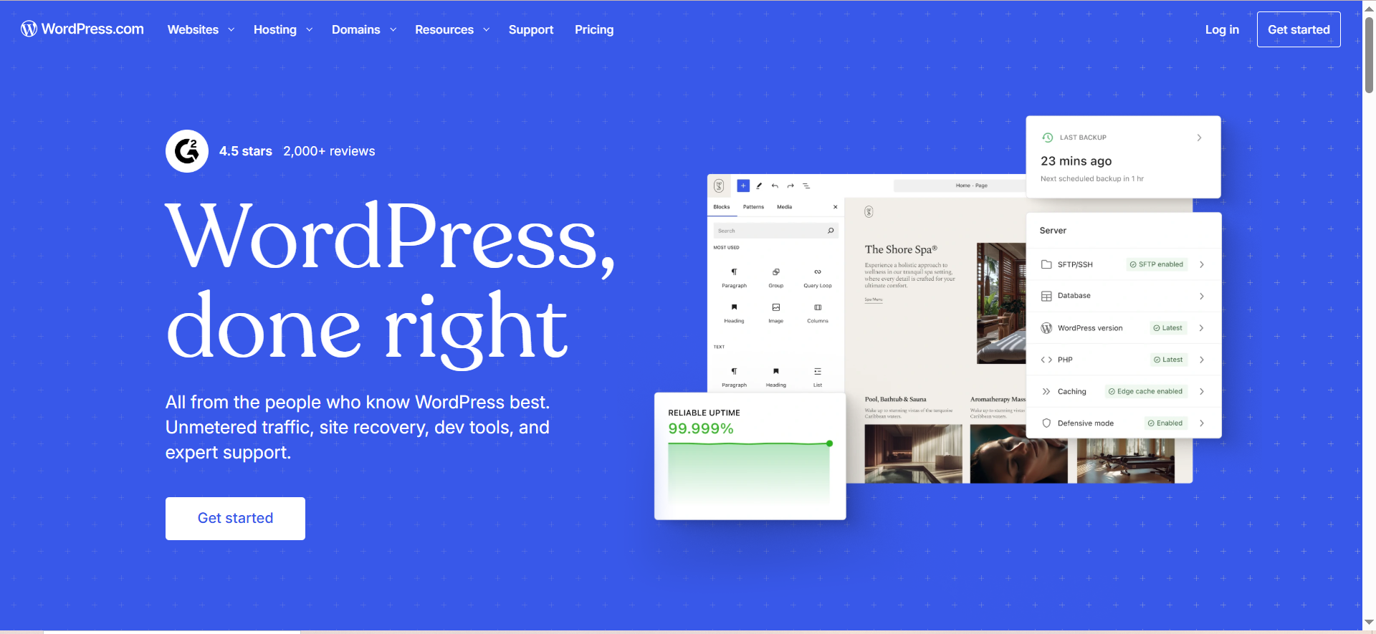Click the G2 review badge icon

click(x=187, y=151)
